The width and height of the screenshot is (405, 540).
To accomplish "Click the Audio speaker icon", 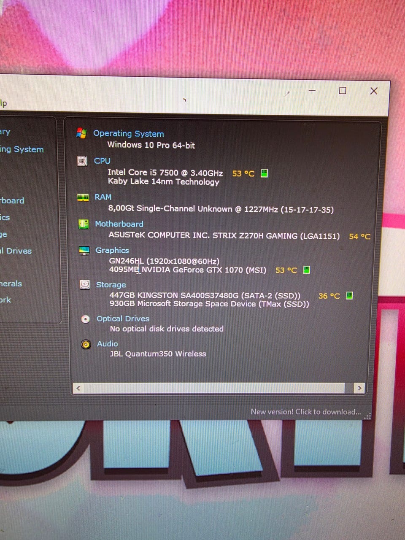I will pos(86,344).
